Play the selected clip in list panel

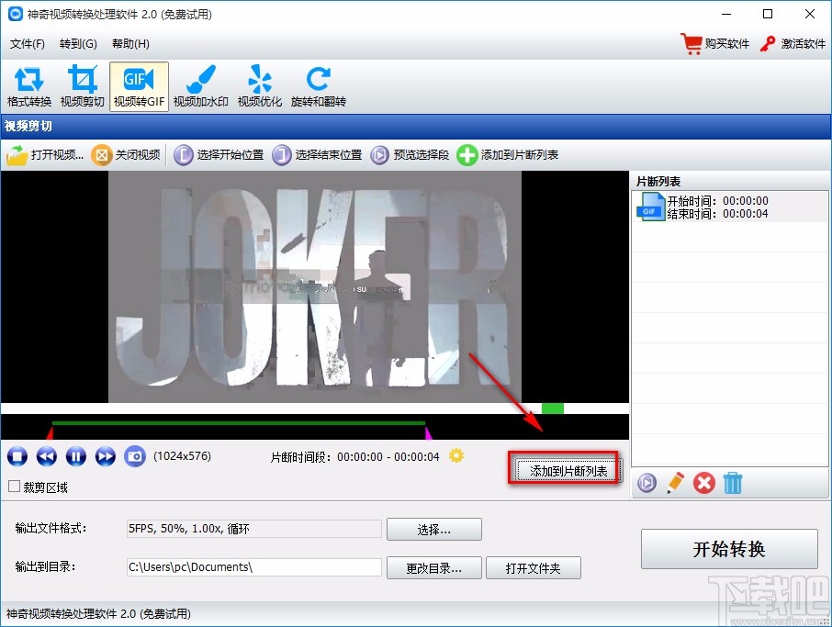point(646,483)
